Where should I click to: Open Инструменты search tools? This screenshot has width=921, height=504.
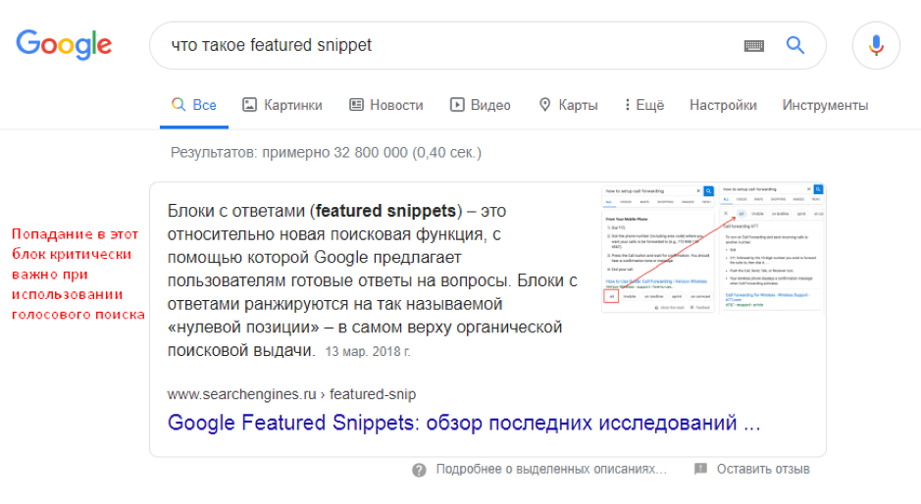tap(825, 105)
